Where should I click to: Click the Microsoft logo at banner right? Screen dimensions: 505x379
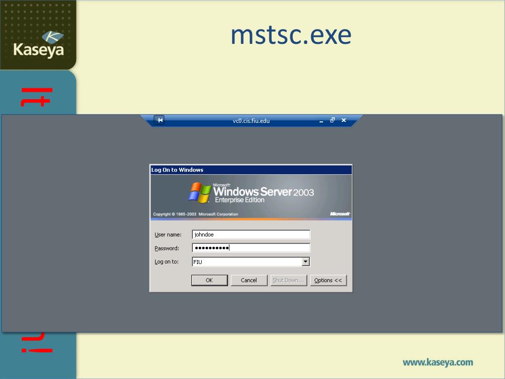tap(340, 214)
